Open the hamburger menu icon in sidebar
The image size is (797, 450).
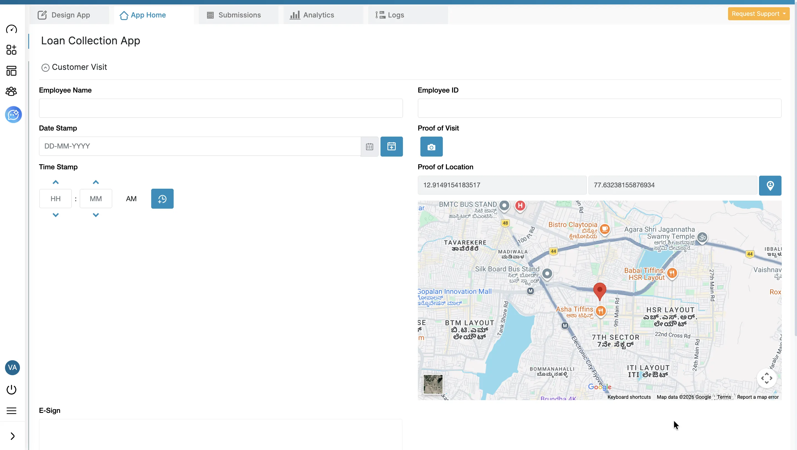click(x=11, y=411)
